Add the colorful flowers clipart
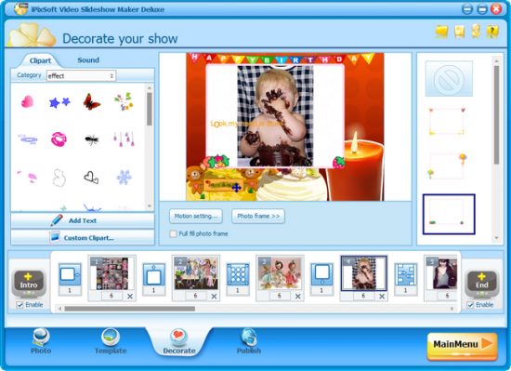 click(124, 101)
